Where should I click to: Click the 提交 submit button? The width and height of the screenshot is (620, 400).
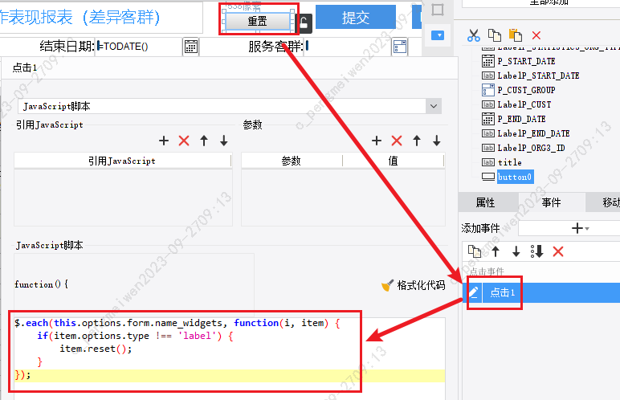point(356,18)
